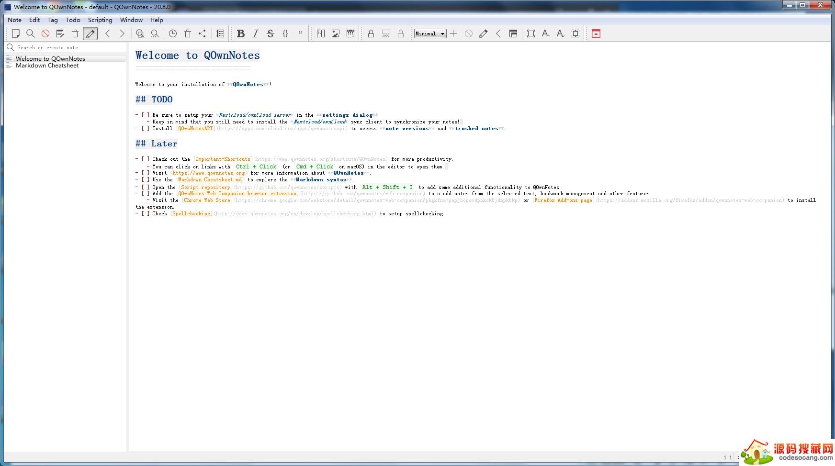Open the Note menu
Image resolution: width=835 pixels, height=466 pixels.
pyautogui.click(x=14, y=20)
